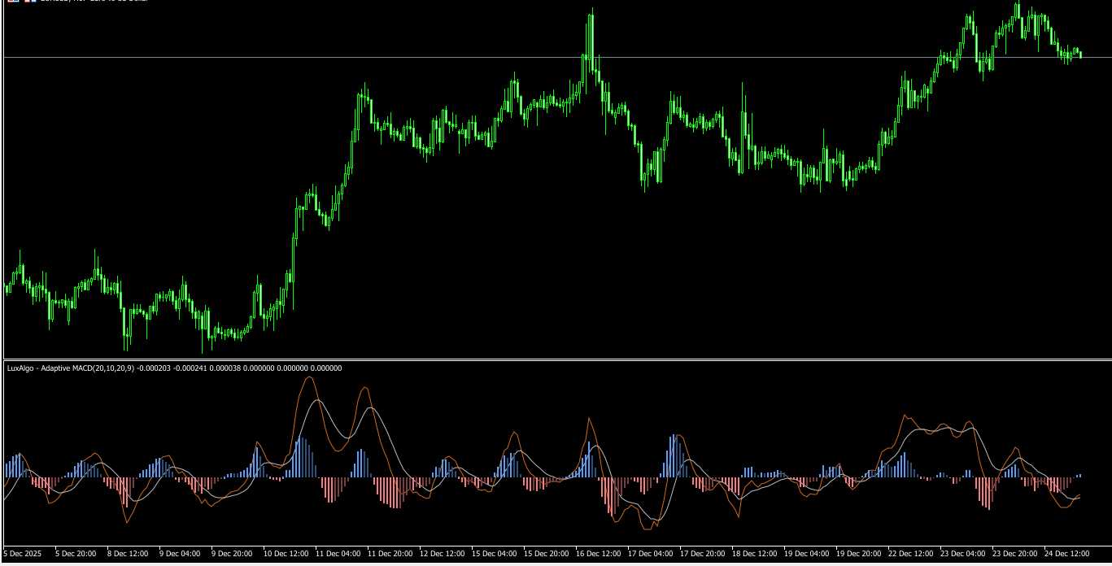
Task: Click the 15 Dec 04:00 time label
Action: tap(494, 554)
